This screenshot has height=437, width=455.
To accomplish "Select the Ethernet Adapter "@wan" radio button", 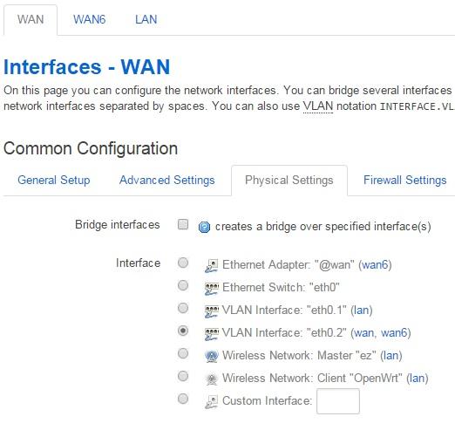I will point(183,263).
